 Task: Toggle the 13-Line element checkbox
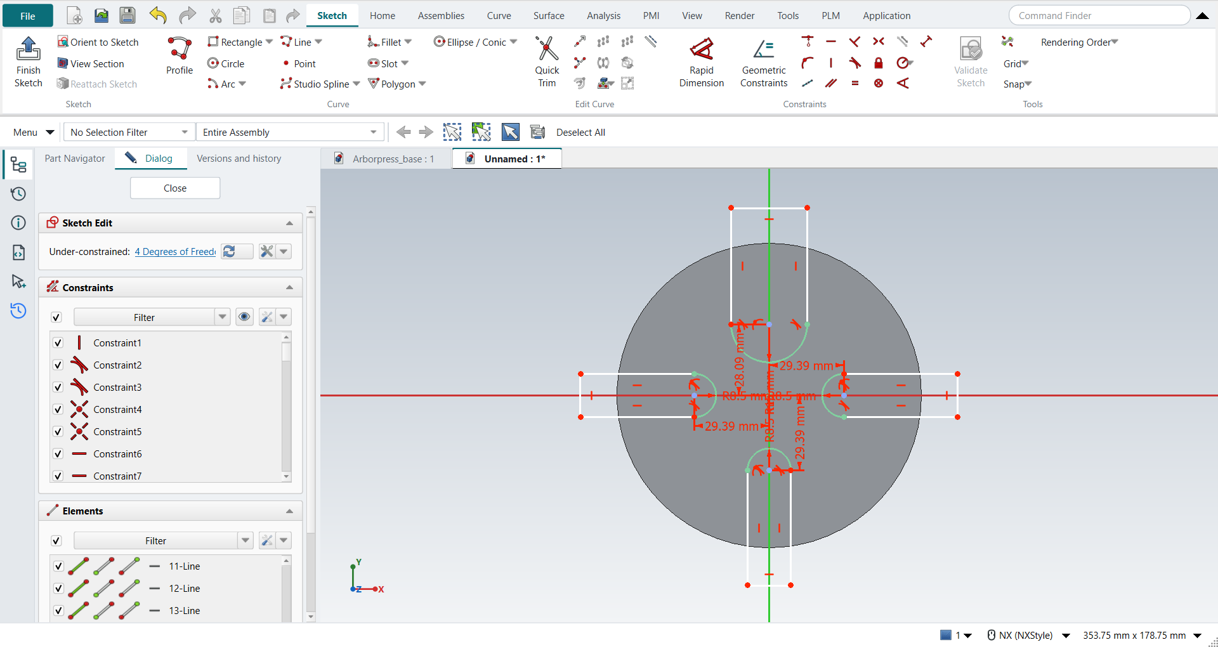[x=59, y=611]
